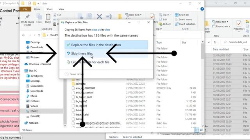Switch to details view icon
This screenshot has width=250, height=140.
coord(197,130)
